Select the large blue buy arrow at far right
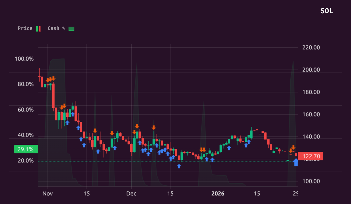The height and width of the screenshot is (204, 351). coord(296,162)
